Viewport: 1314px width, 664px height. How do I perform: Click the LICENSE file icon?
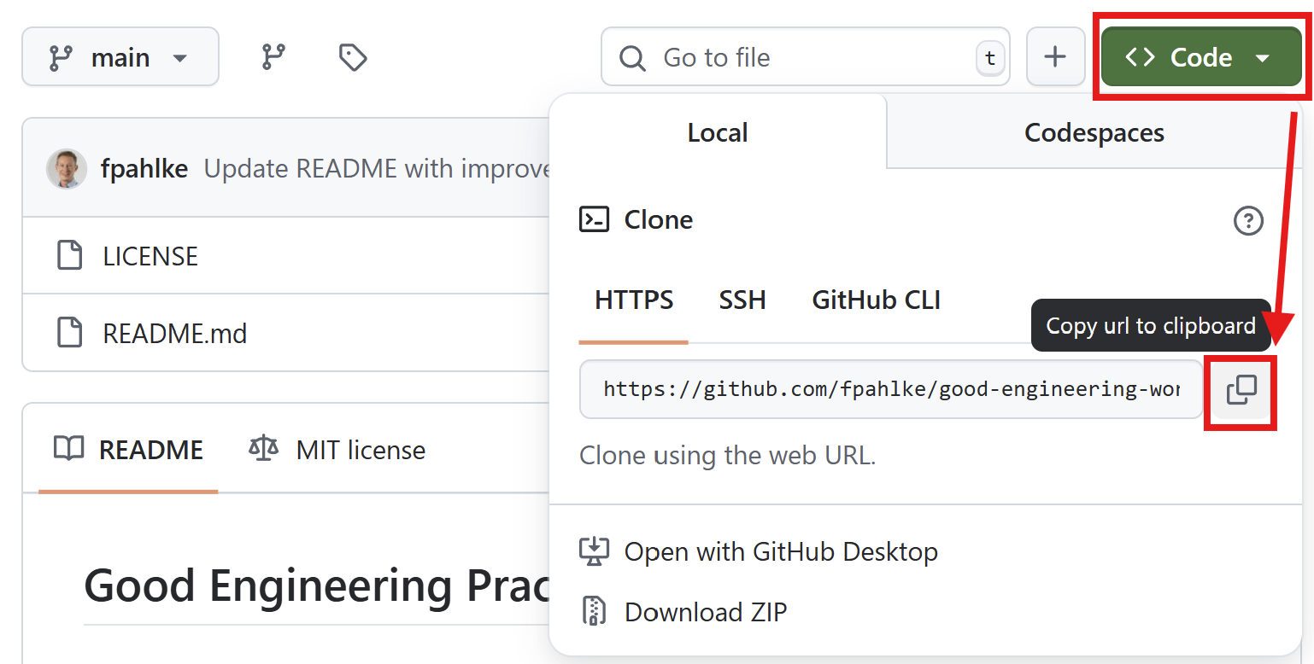point(69,256)
